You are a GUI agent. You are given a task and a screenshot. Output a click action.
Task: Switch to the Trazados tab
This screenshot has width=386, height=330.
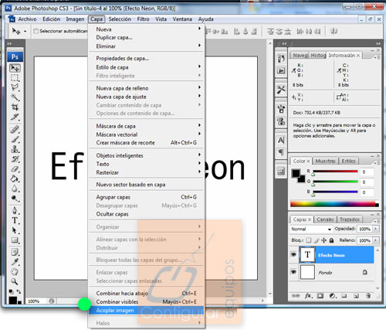click(x=349, y=219)
